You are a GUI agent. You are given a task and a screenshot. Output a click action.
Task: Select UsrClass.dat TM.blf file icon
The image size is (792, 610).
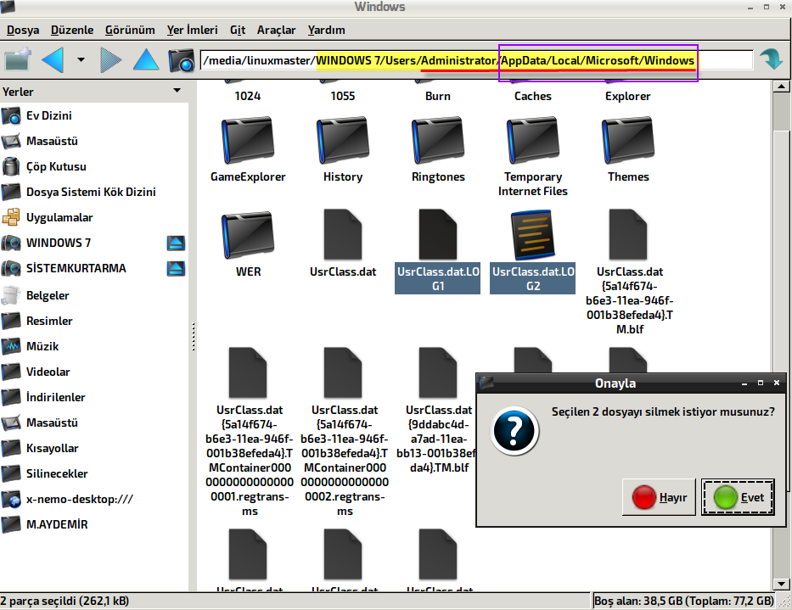point(628,235)
